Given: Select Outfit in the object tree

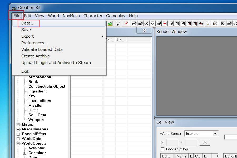Looking at the screenshot, I should (33, 110).
